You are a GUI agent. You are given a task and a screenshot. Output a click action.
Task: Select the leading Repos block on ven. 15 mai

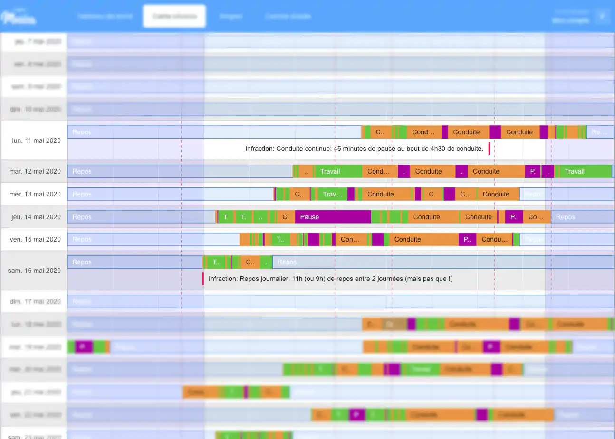[x=154, y=239]
